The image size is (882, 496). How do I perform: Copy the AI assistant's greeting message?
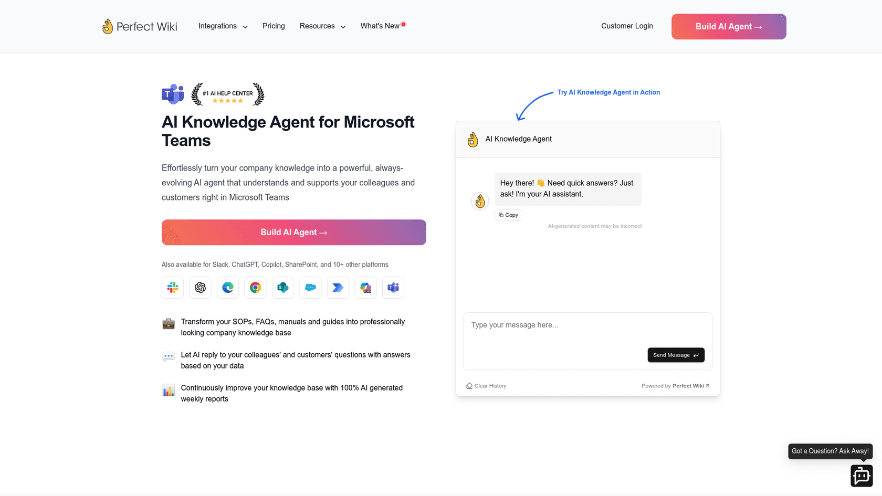(x=508, y=215)
